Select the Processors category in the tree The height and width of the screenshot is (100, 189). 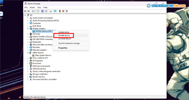38,63
